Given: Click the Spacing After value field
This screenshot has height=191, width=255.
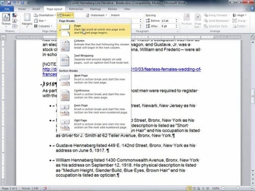Looking at the screenshot, I should pos(168,26).
